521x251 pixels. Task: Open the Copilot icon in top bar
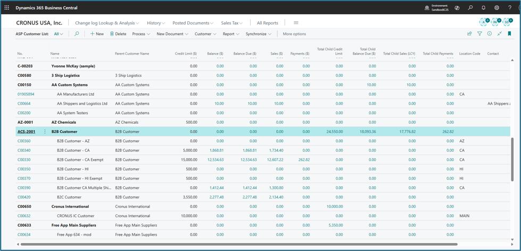(457, 7)
